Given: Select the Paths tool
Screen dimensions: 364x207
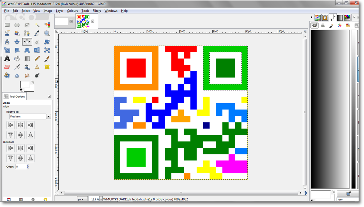Looking at the screenshot, I should point(27,33).
